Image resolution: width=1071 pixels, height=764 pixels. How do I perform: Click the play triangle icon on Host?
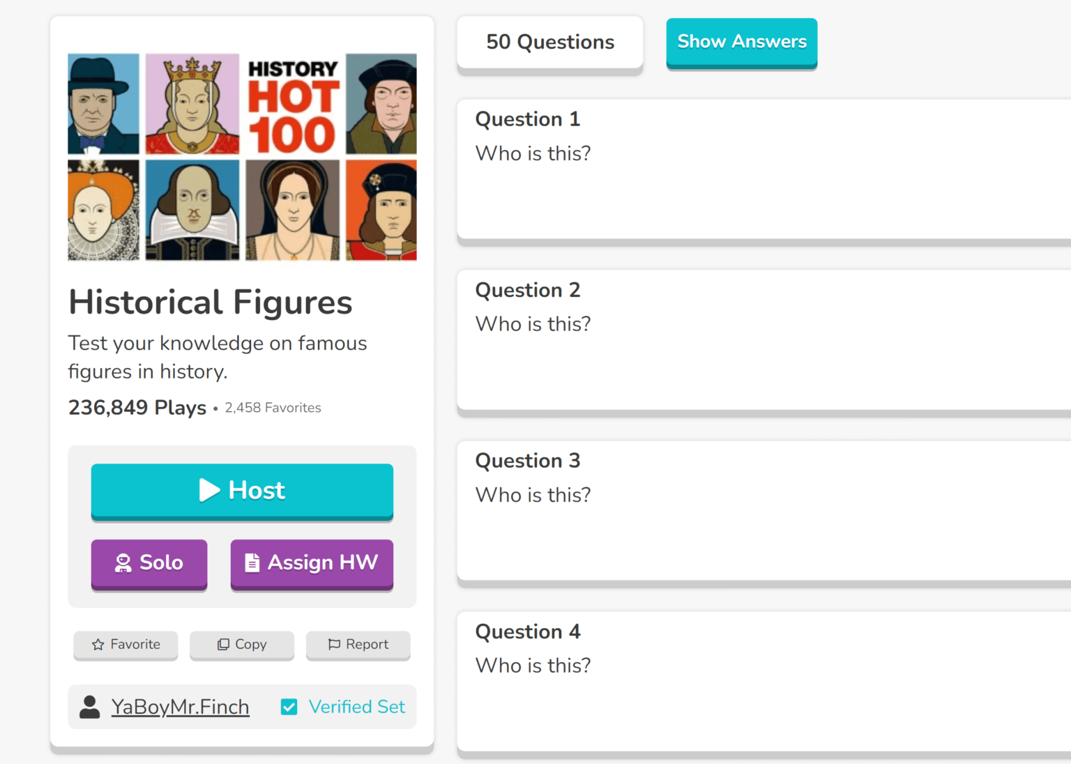[208, 490]
